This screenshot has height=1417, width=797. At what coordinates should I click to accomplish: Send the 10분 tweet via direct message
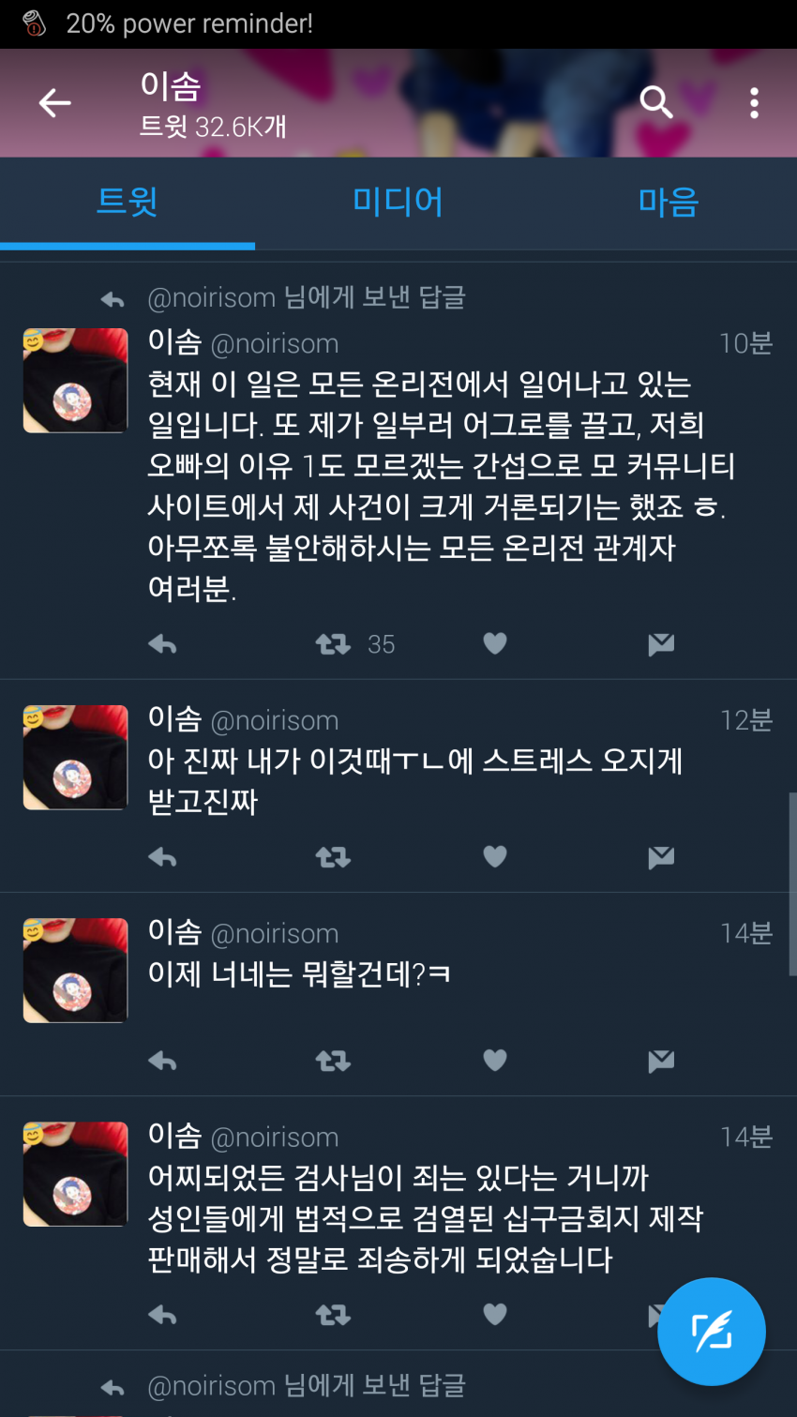point(661,644)
